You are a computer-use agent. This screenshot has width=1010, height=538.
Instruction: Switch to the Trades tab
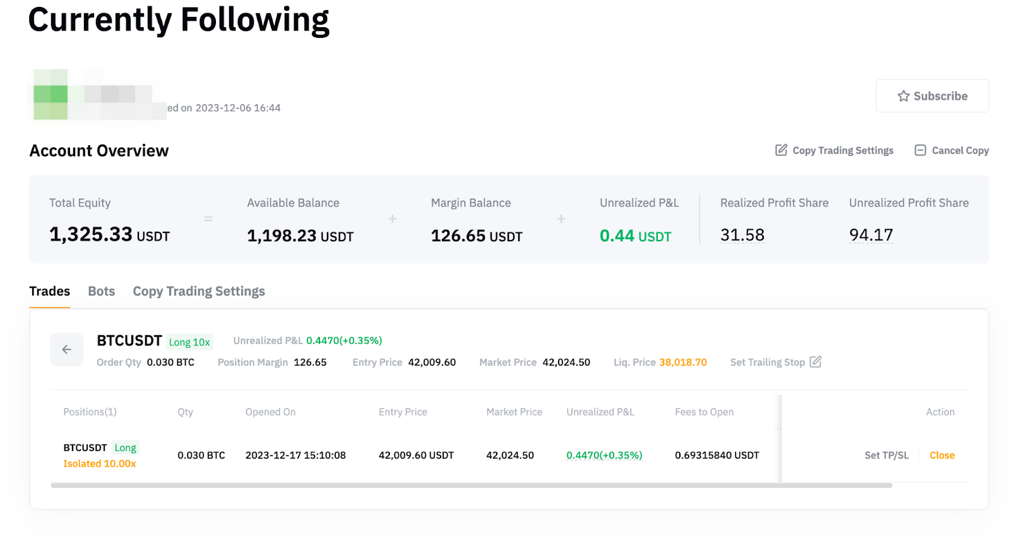(x=49, y=291)
